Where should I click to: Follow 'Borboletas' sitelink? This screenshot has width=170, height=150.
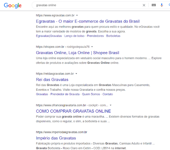point(113,36)
